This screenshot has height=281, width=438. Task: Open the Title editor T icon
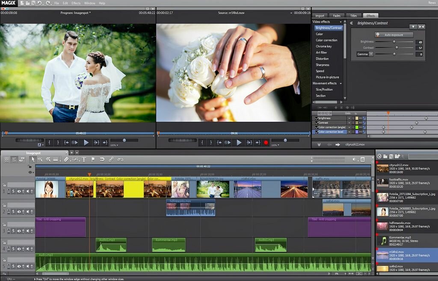pyautogui.click(x=84, y=159)
